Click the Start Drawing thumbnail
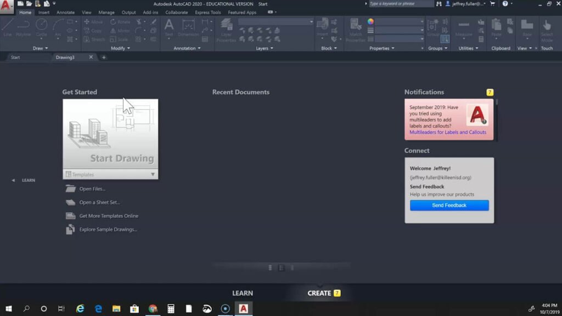 pos(110,134)
